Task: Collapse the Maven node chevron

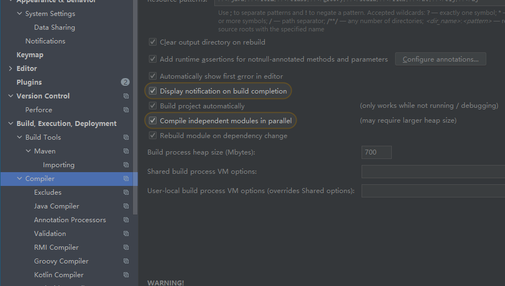Action: point(29,151)
